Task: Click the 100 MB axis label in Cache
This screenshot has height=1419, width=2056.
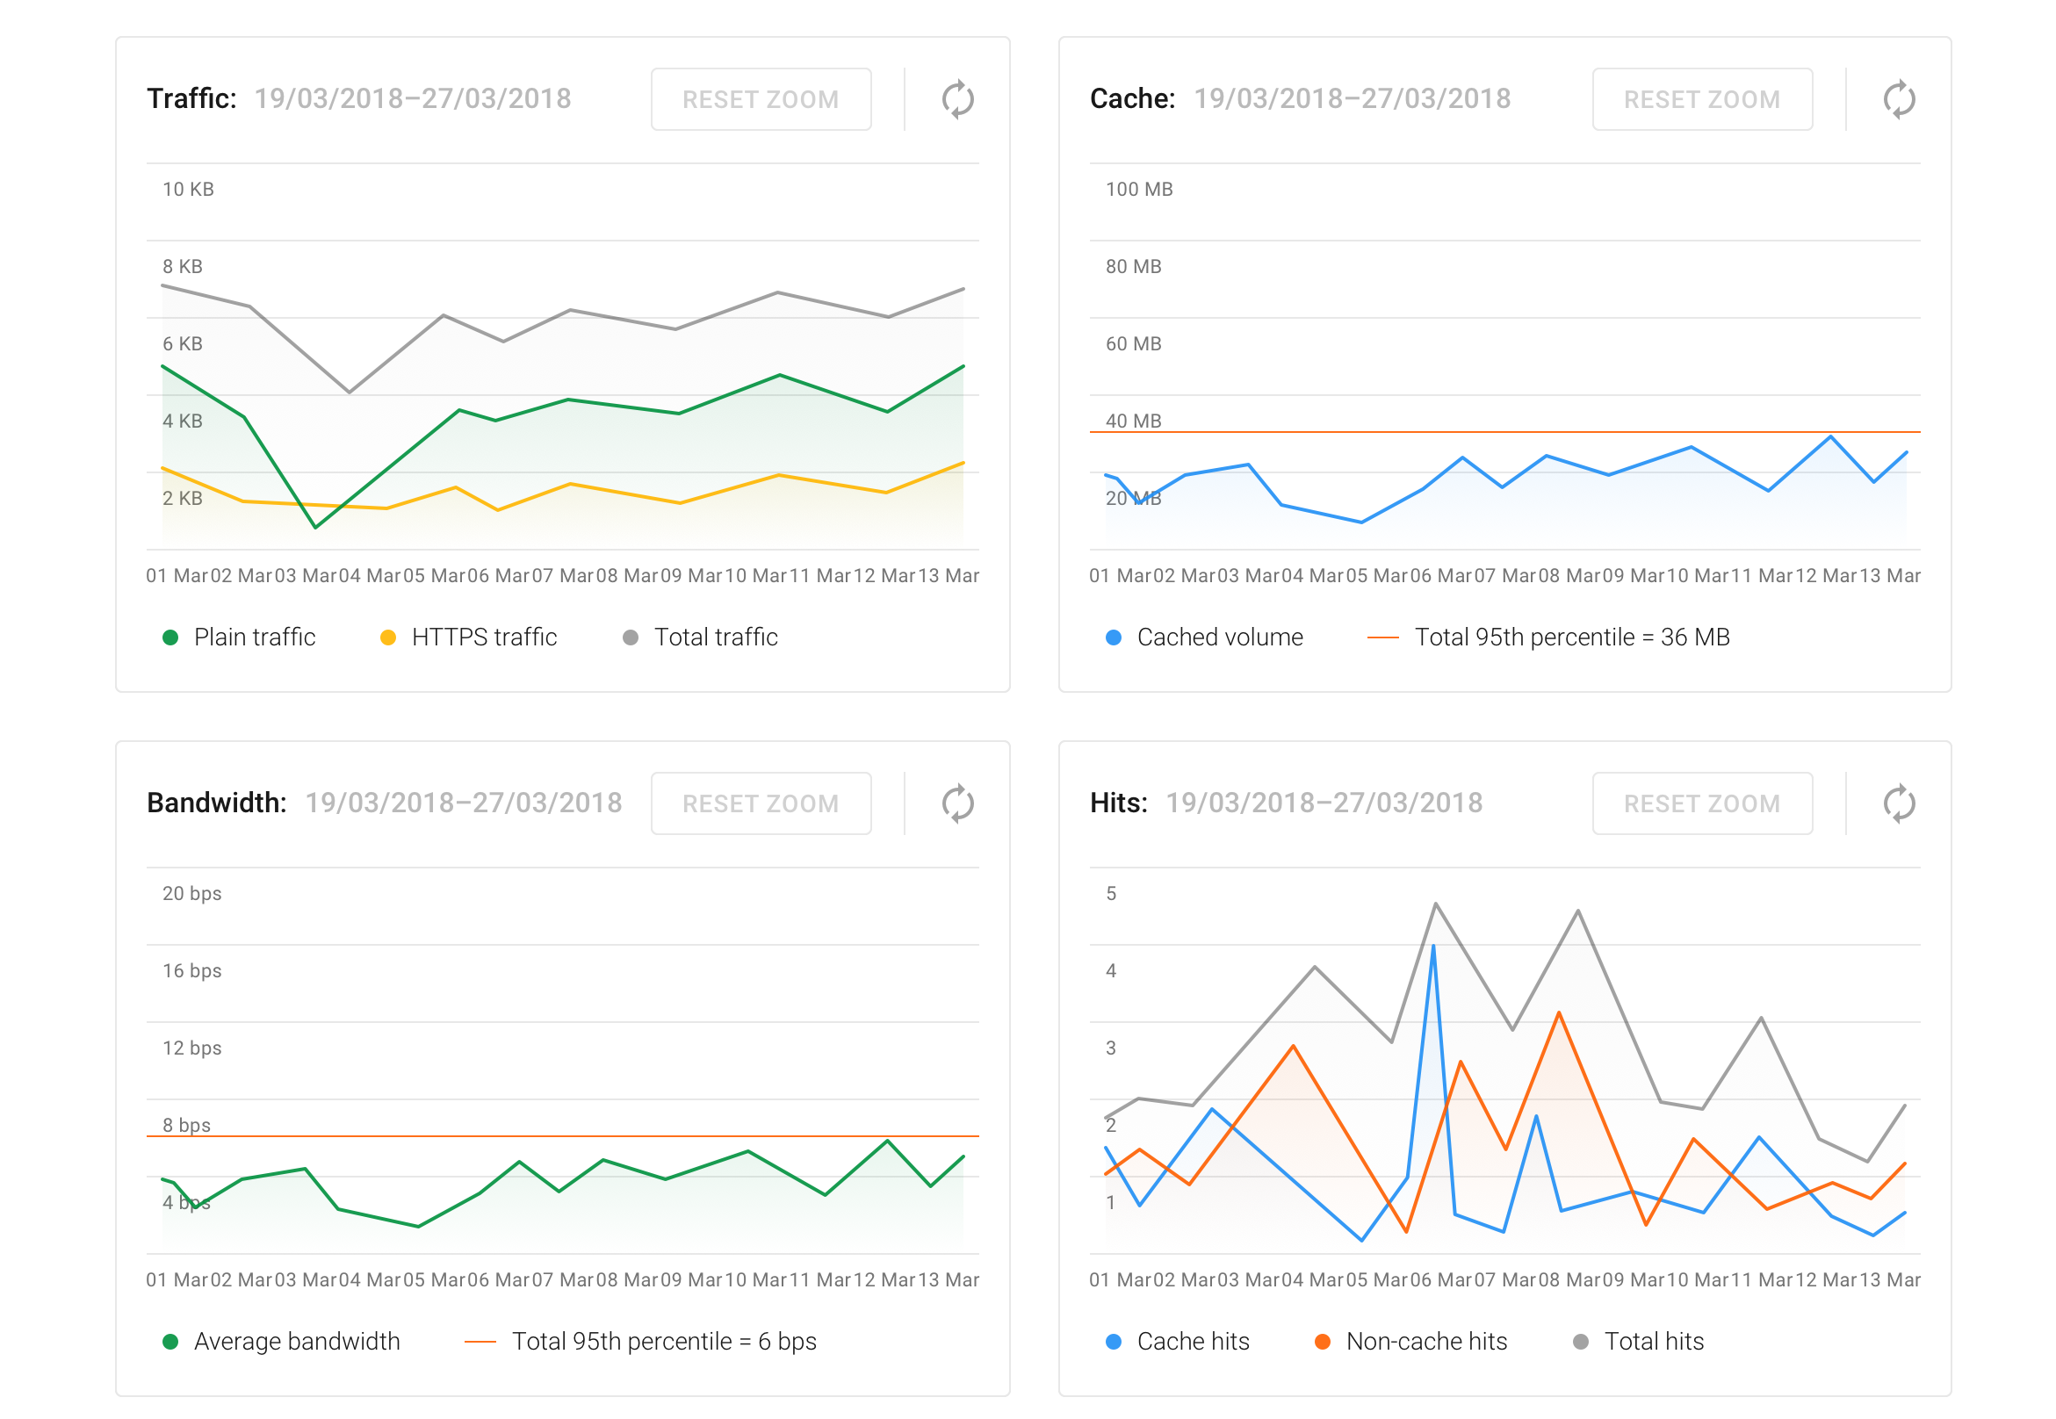Action: click(1139, 190)
